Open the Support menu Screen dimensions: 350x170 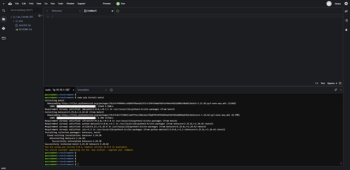81,4
